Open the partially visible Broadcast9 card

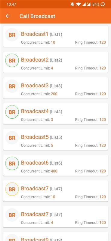pos(56,236)
